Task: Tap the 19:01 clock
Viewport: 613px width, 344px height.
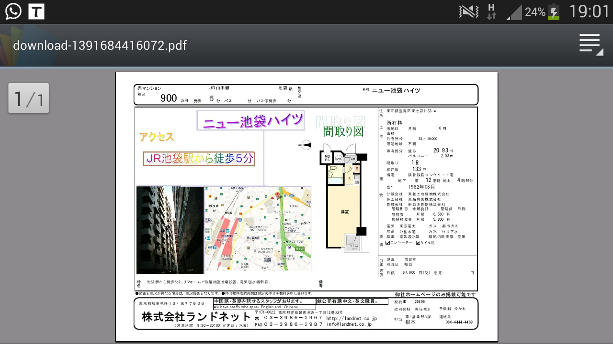Action: point(589,11)
